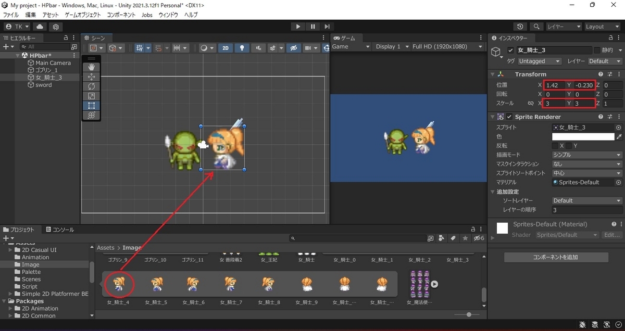
Task: Select the Rect transform tool
Action: coord(91,105)
